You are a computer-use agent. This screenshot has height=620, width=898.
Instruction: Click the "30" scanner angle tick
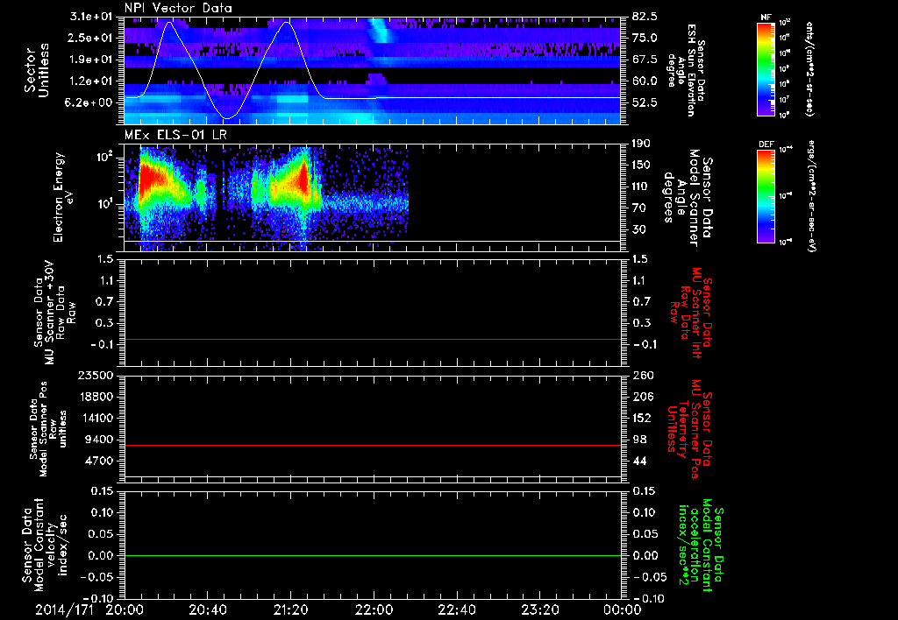point(638,229)
